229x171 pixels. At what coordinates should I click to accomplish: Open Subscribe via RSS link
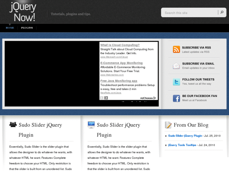coord(197,48)
